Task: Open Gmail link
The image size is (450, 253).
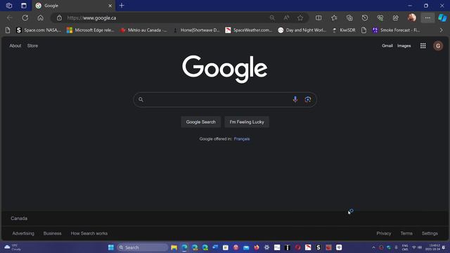Action: pyautogui.click(x=387, y=46)
